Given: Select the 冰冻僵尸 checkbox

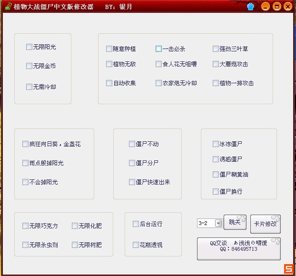Looking at the screenshot, I should [x=216, y=144].
